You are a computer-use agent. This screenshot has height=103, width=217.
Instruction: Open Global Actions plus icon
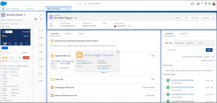tap(198, 4)
